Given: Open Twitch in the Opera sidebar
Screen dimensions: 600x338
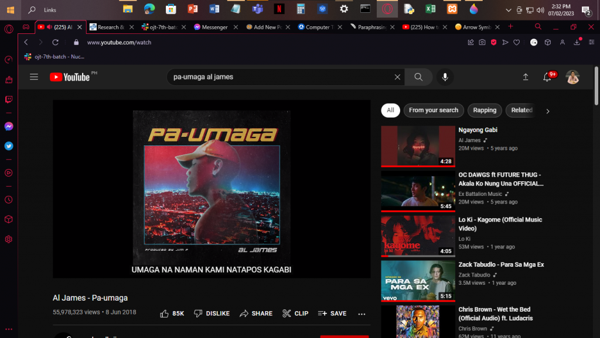Looking at the screenshot, I should tap(8, 99).
